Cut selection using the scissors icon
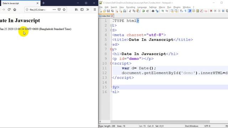 coord(130,11)
